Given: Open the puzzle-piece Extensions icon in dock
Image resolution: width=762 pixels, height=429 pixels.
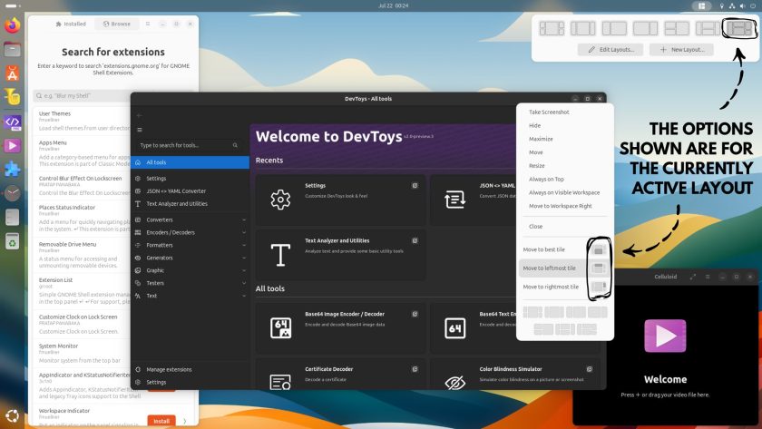Looking at the screenshot, I should pos(12,169).
